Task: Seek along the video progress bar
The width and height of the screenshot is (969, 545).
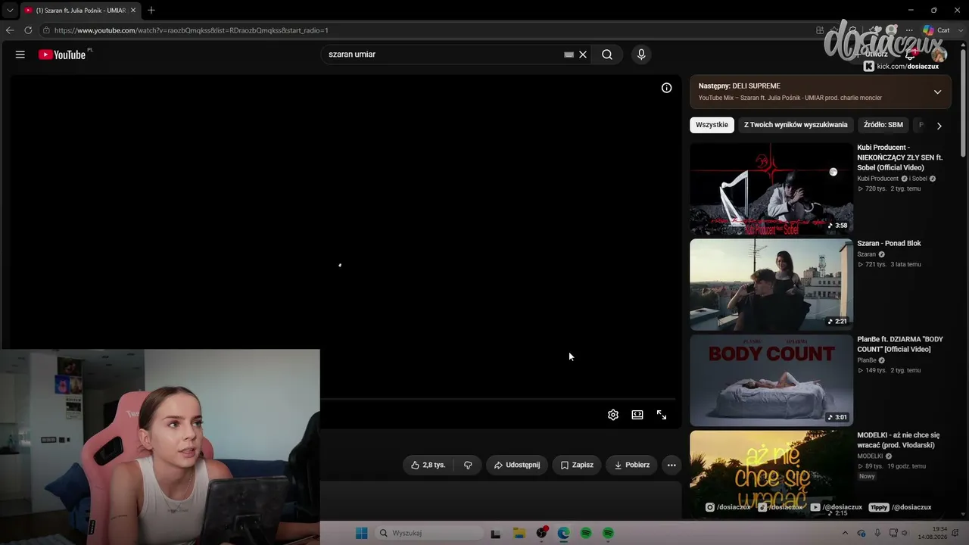Action: [497, 399]
